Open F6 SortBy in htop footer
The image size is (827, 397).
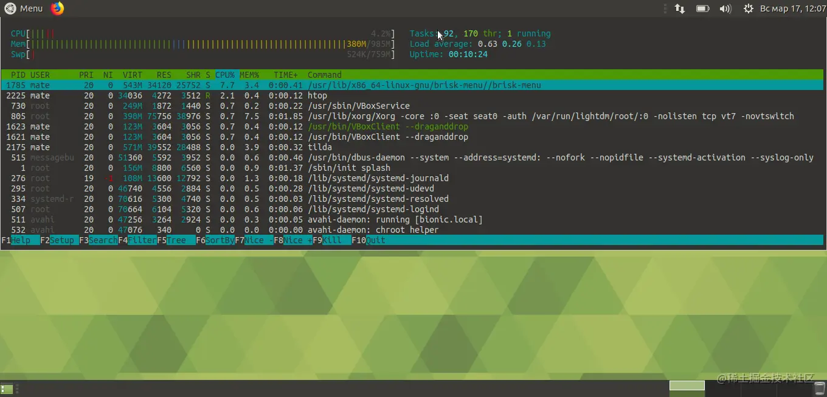[215, 240]
